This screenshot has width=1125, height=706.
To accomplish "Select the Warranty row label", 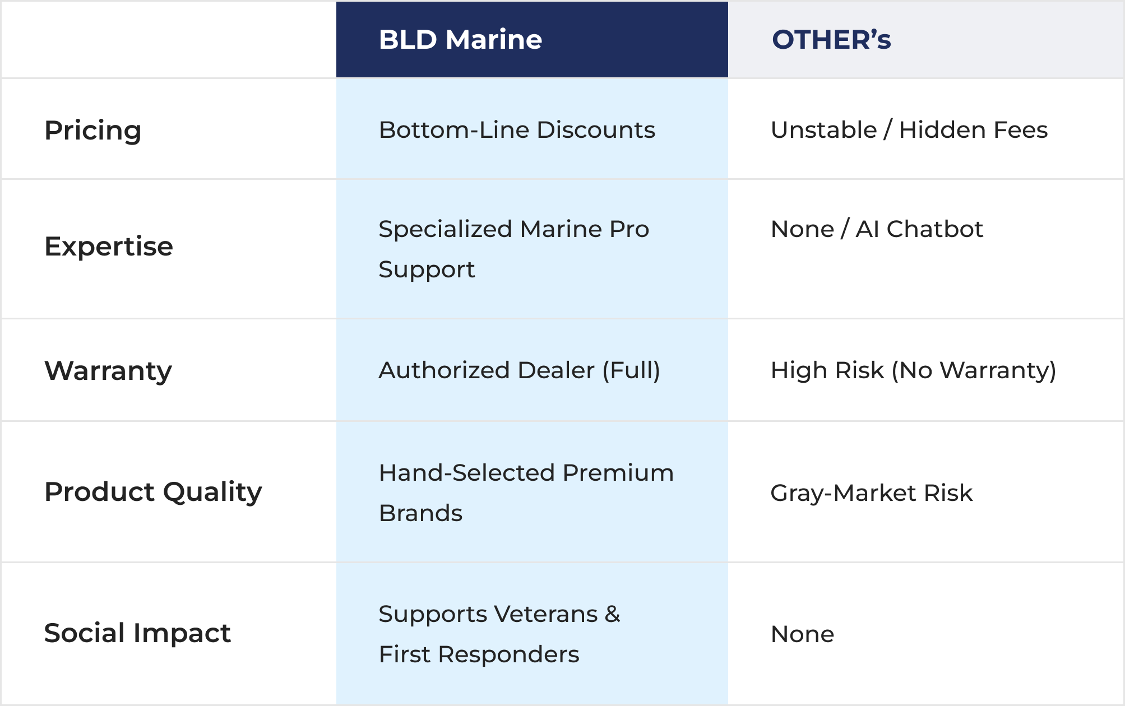I will 108,370.
